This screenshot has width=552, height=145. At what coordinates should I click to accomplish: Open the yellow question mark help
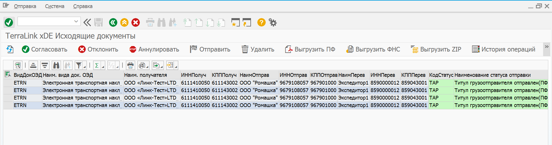coord(261,22)
